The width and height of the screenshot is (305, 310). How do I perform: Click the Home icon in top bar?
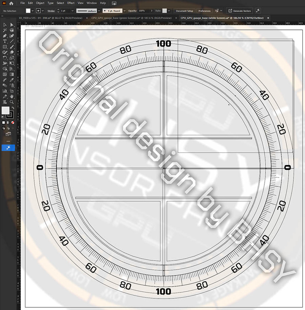pos(11,3)
